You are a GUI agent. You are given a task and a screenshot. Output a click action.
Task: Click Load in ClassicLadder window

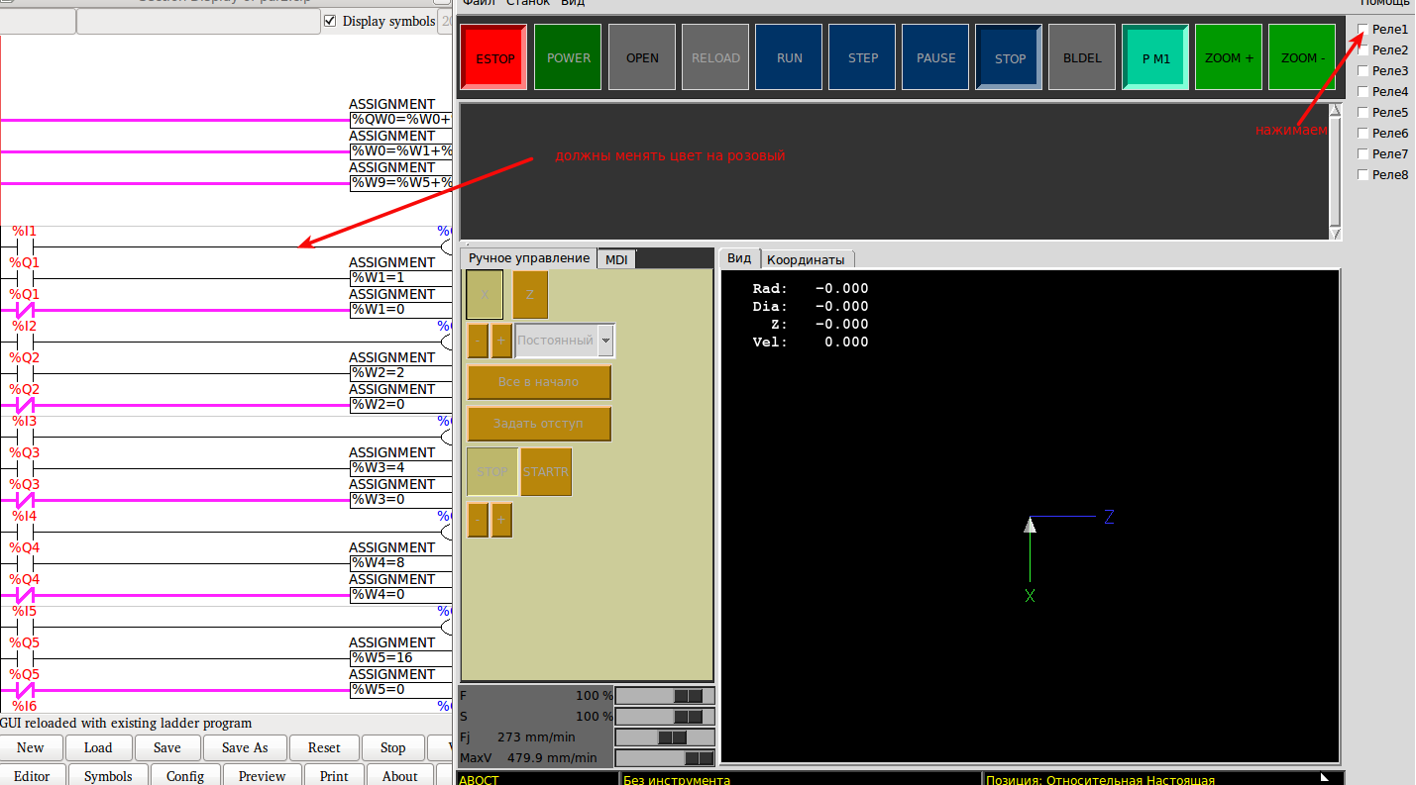(x=98, y=748)
